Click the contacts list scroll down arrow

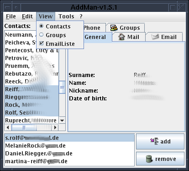62,121
